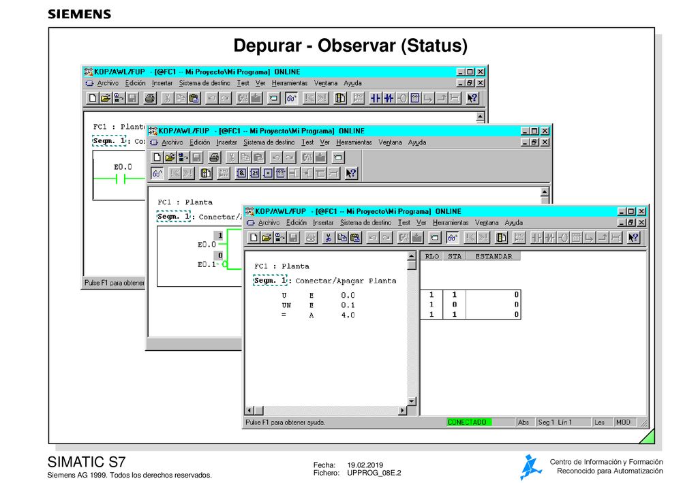Click the scroll-up arrow in front code pane
This screenshot has height=483, width=698.
tap(412, 256)
